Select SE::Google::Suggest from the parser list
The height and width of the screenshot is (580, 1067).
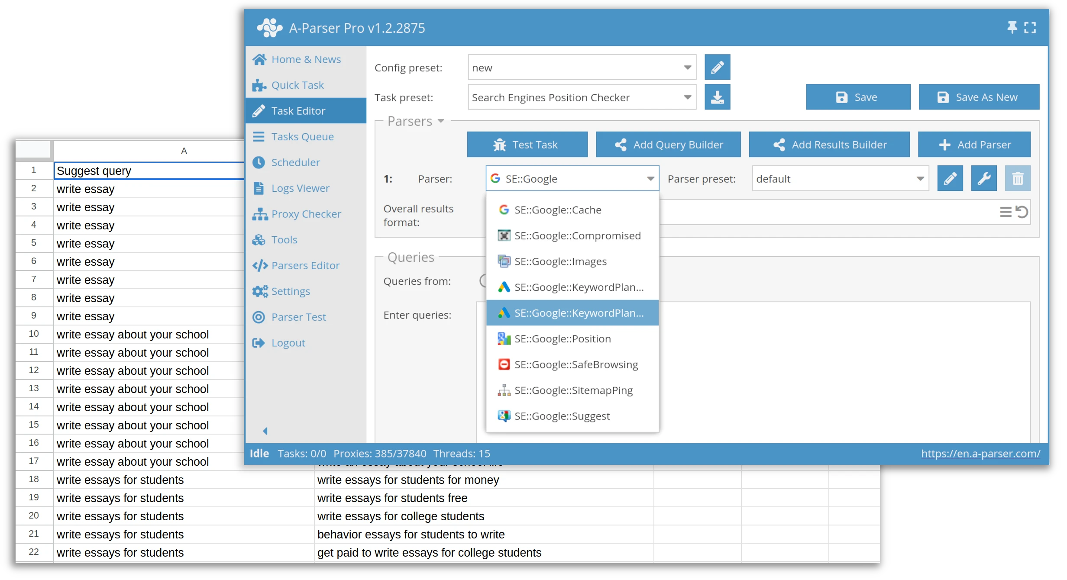562,416
